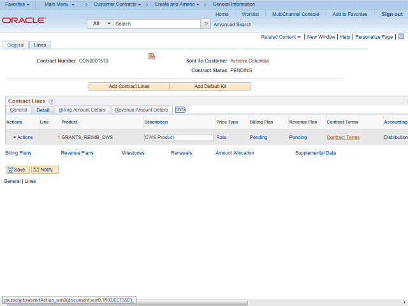Open Milestones link
The width and height of the screenshot is (408, 306).
coord(133,153)
